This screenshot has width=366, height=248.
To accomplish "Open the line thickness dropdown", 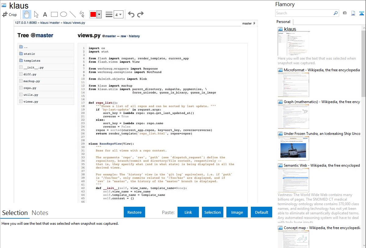I will (118, 14).
